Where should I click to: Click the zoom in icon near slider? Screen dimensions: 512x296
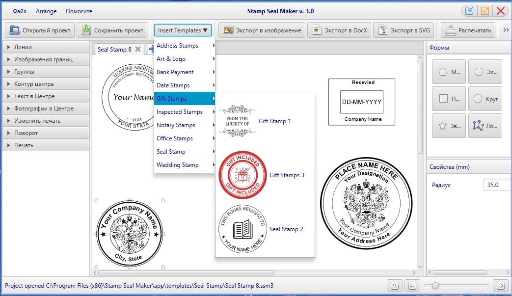click(501, 286)
